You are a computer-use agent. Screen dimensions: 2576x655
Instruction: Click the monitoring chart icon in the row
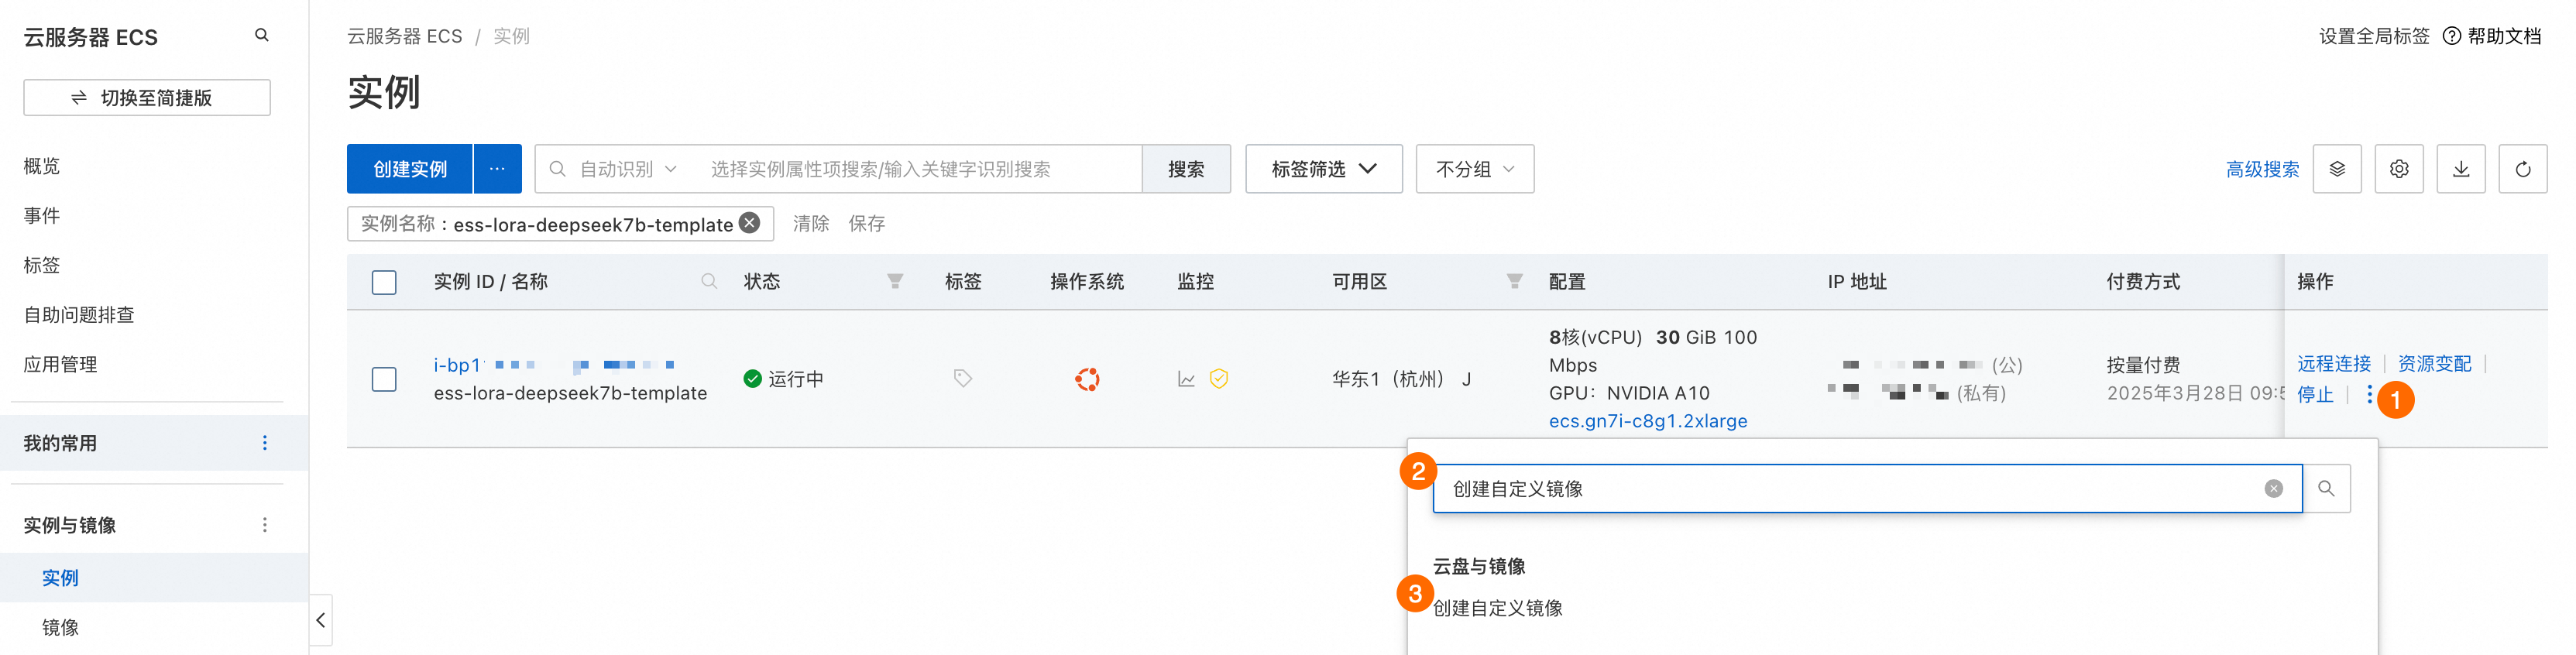[x=1186, y=379]
